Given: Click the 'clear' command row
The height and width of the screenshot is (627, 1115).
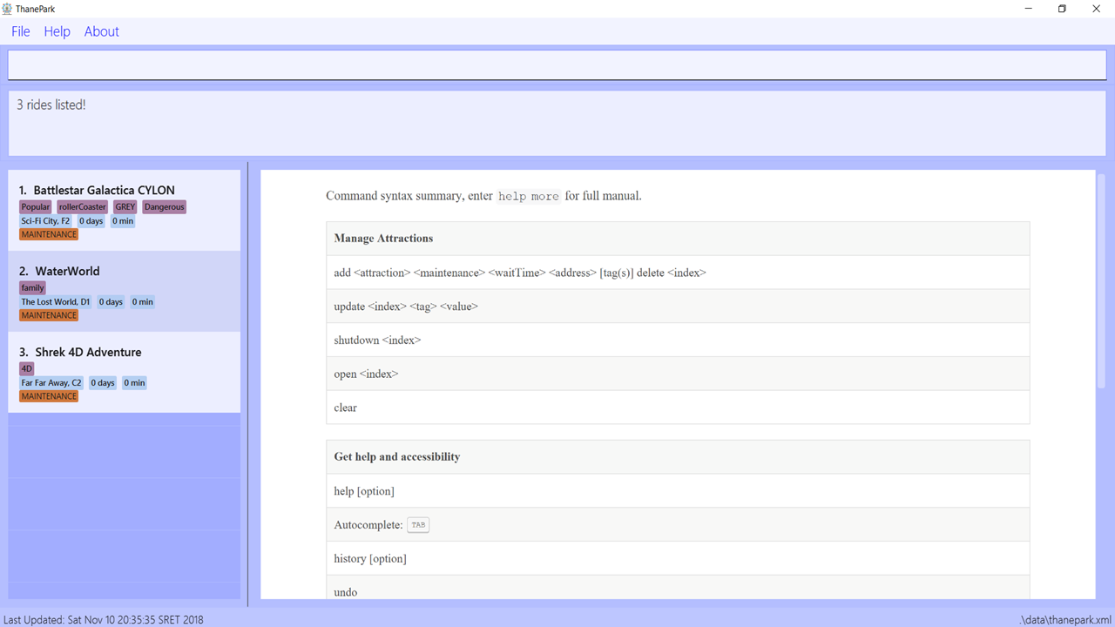Looking at the screenshot, I should pos(678,408).
